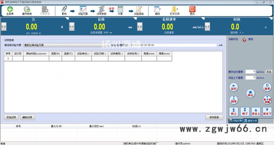Click the 夹/席切换 switch button
The height and width of the screenshot is (145, 274).
click(x=267, y=100)
